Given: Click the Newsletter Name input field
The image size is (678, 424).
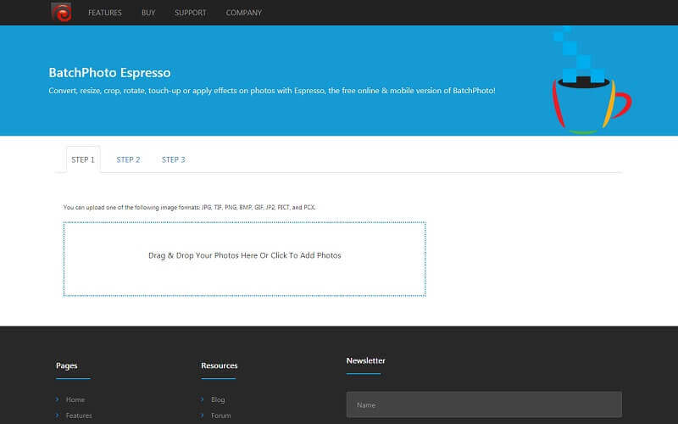Looking at the screenshot, I should [484, 404].
